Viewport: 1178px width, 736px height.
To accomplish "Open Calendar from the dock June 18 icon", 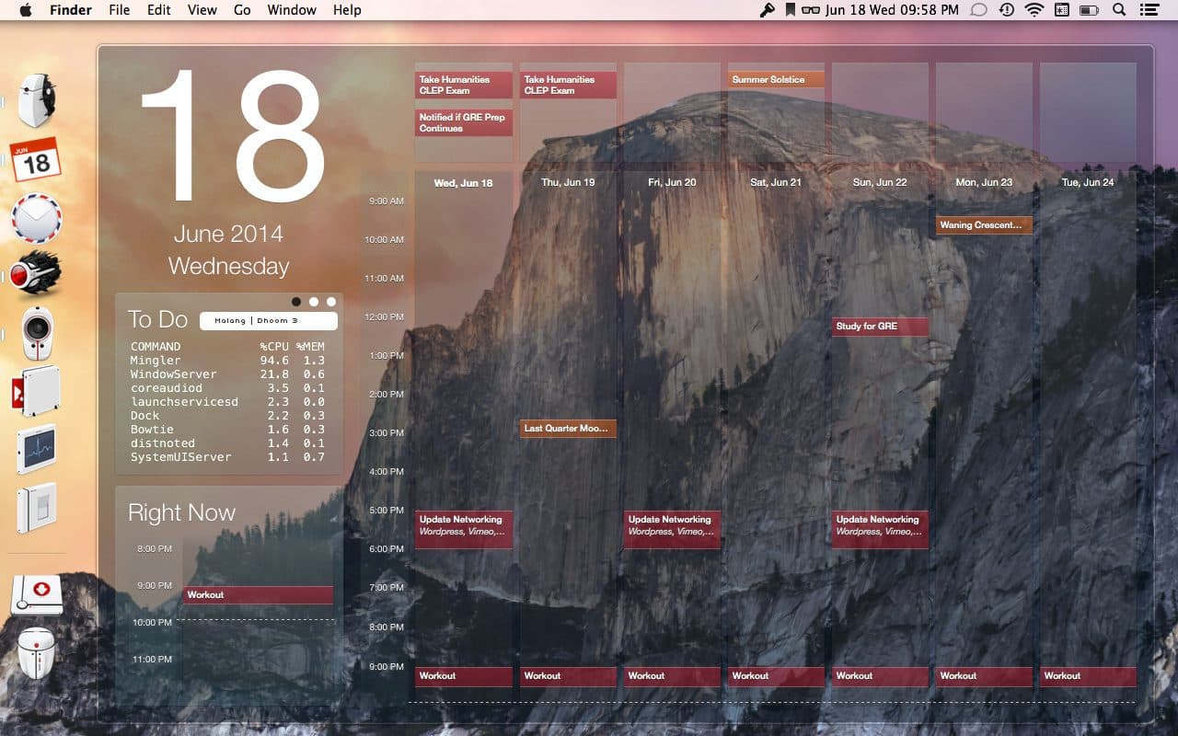I will point(35,157).
